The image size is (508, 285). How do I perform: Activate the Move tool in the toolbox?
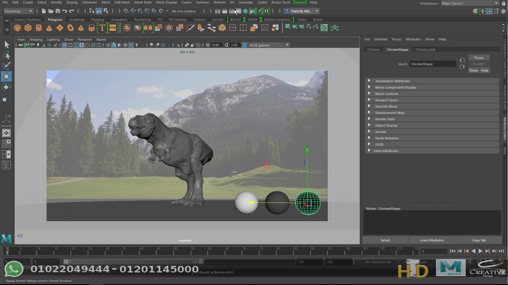[x=6, y=76]
